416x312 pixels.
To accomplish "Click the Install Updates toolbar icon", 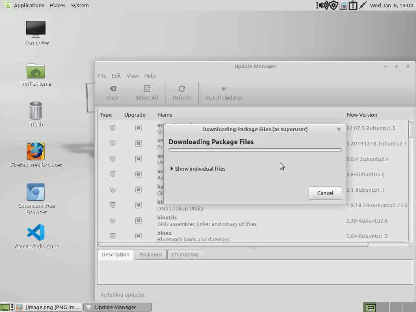I will [x=224, y=93].
